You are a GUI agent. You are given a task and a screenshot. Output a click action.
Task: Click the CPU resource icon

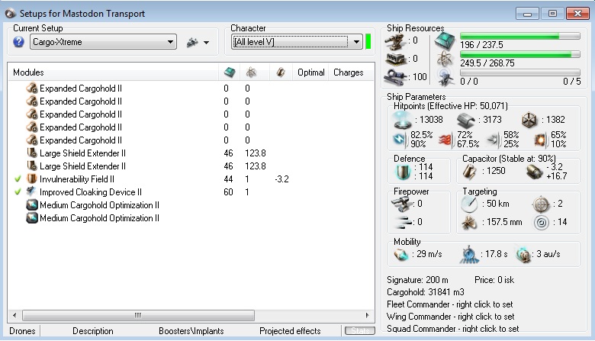[445, 41]
